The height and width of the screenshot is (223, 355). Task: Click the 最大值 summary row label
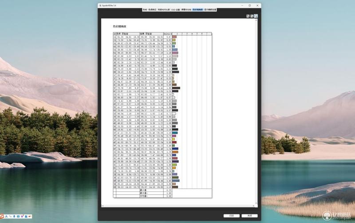tap(144, 193)
